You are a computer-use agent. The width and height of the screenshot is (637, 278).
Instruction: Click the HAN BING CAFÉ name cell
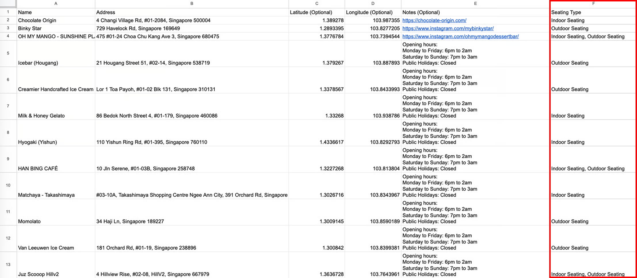[x=56, y=159]
